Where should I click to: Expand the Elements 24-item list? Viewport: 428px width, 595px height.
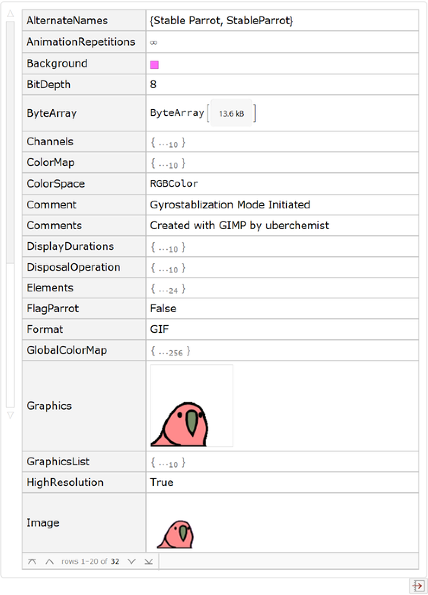(x=168, y=289)
